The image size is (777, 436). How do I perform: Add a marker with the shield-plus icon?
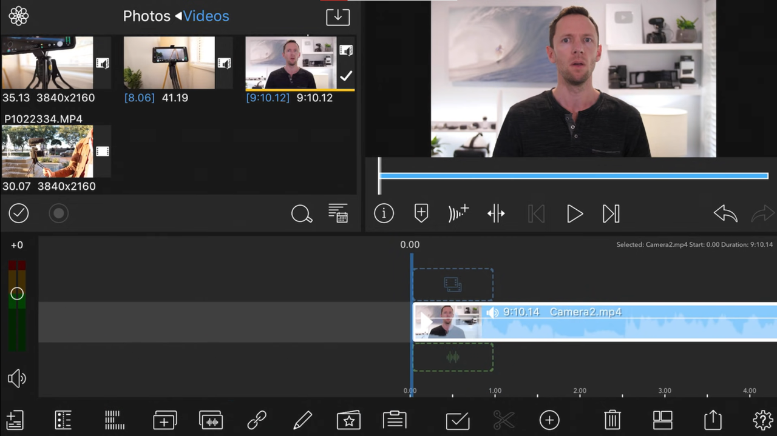(421, 213)
